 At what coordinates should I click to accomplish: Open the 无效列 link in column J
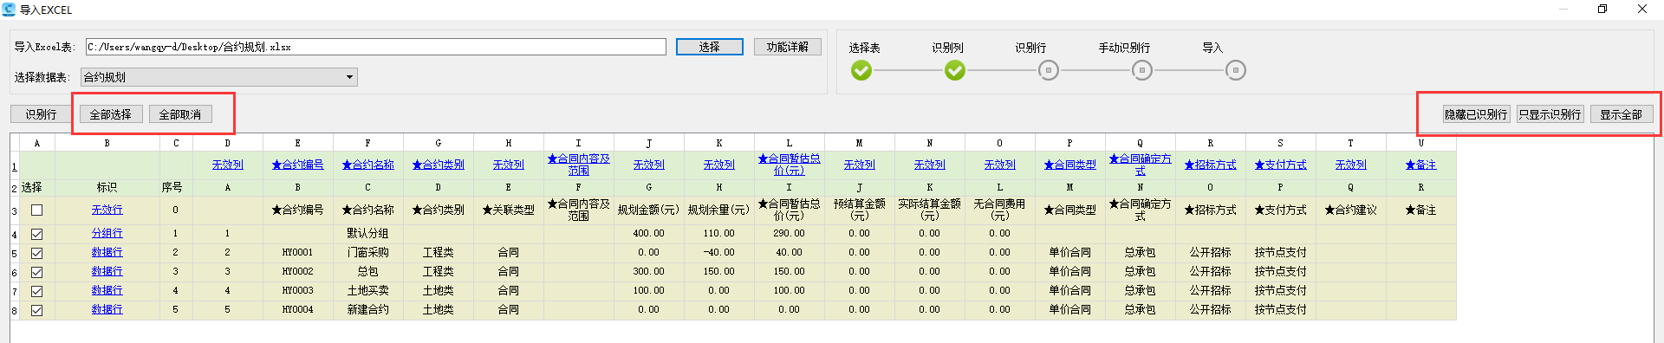pyautogui.click(x=648, y=165)
